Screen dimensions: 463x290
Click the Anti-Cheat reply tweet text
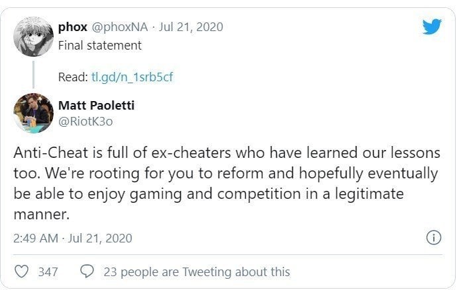[227, 183]
